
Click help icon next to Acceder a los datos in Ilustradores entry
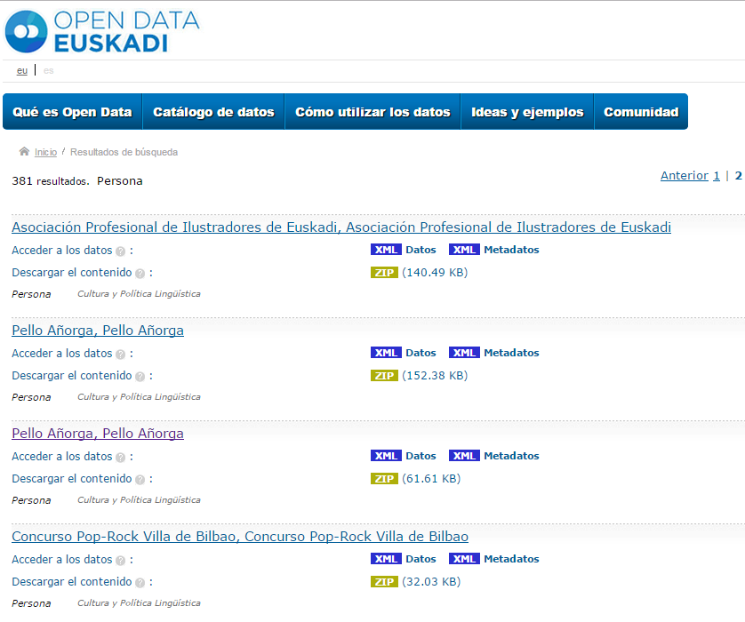(x=121, y=251)
